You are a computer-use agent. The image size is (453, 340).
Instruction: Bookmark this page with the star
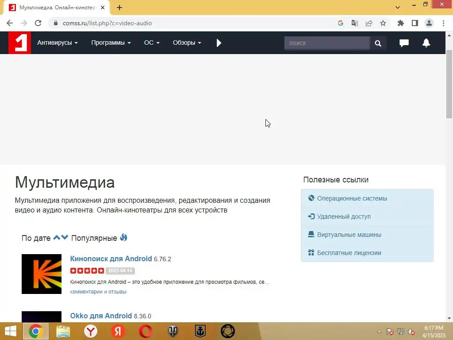383,23
